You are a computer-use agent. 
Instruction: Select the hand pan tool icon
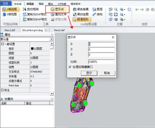[129, 9]
